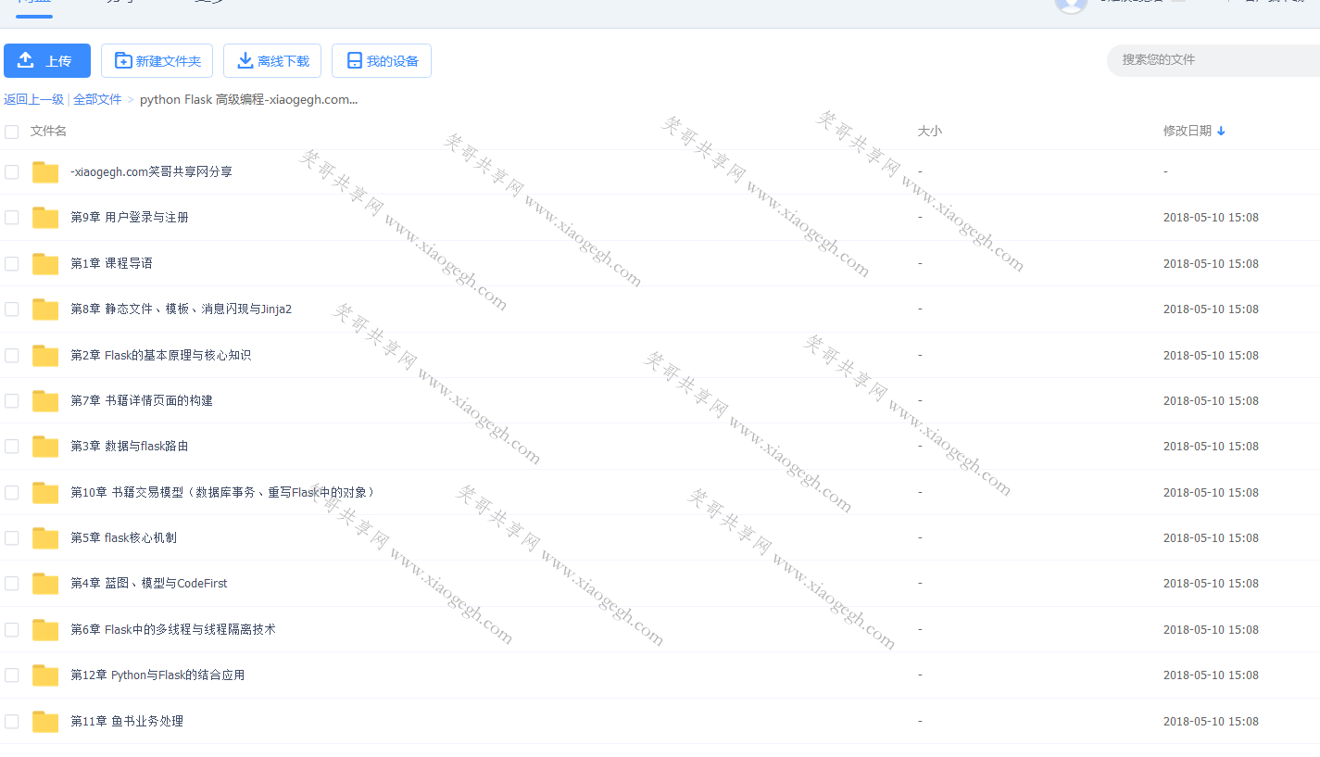Click name 第8章 静态文件、模板、消息闪现与Jinja2
The height and width of the screenshot is (757, 1320).
coord(182,309)
